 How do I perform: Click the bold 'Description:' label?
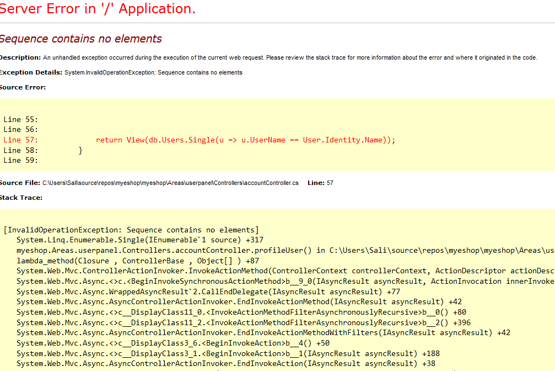click(20, 57)
